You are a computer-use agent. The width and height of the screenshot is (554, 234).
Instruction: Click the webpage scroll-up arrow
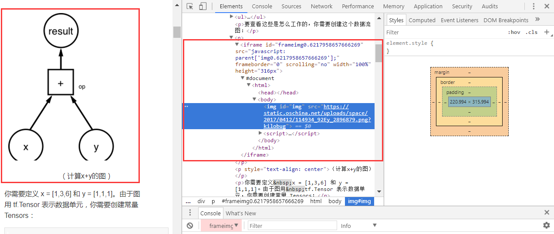176,5
